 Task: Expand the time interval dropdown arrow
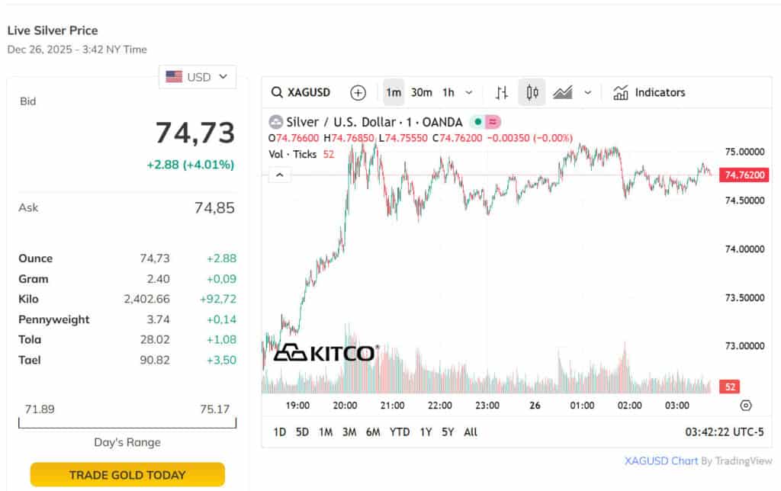click(x=469, y=92)
